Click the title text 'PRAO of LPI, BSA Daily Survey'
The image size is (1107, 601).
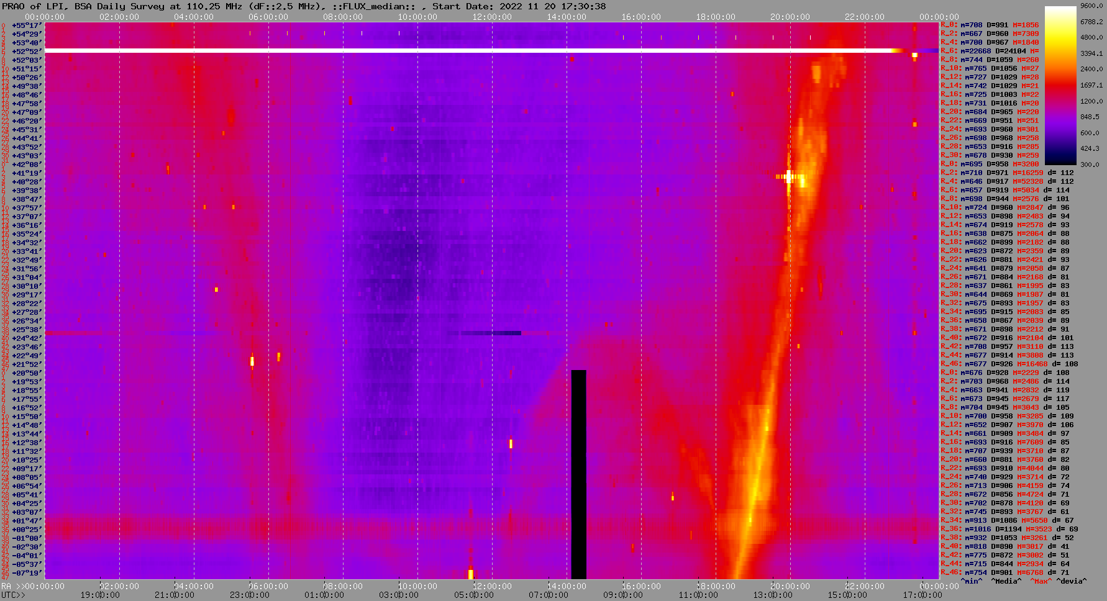(83, 6)
